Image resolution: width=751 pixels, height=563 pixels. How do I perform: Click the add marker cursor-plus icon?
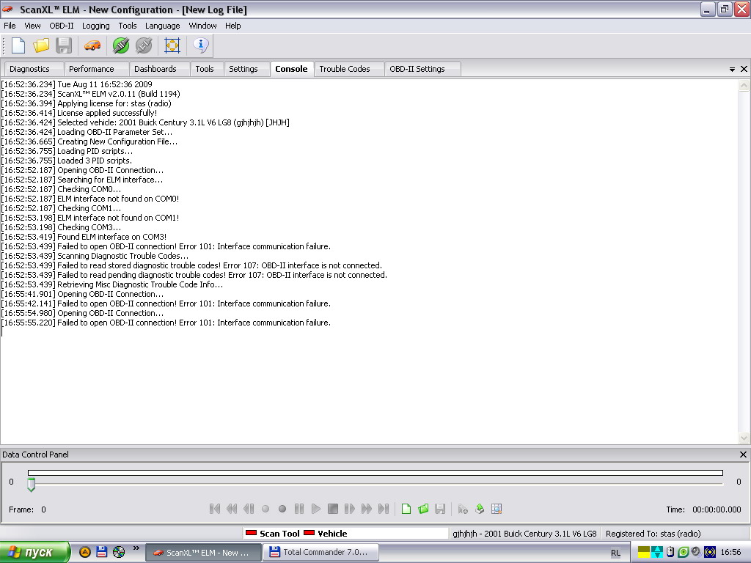pos(463,509)
